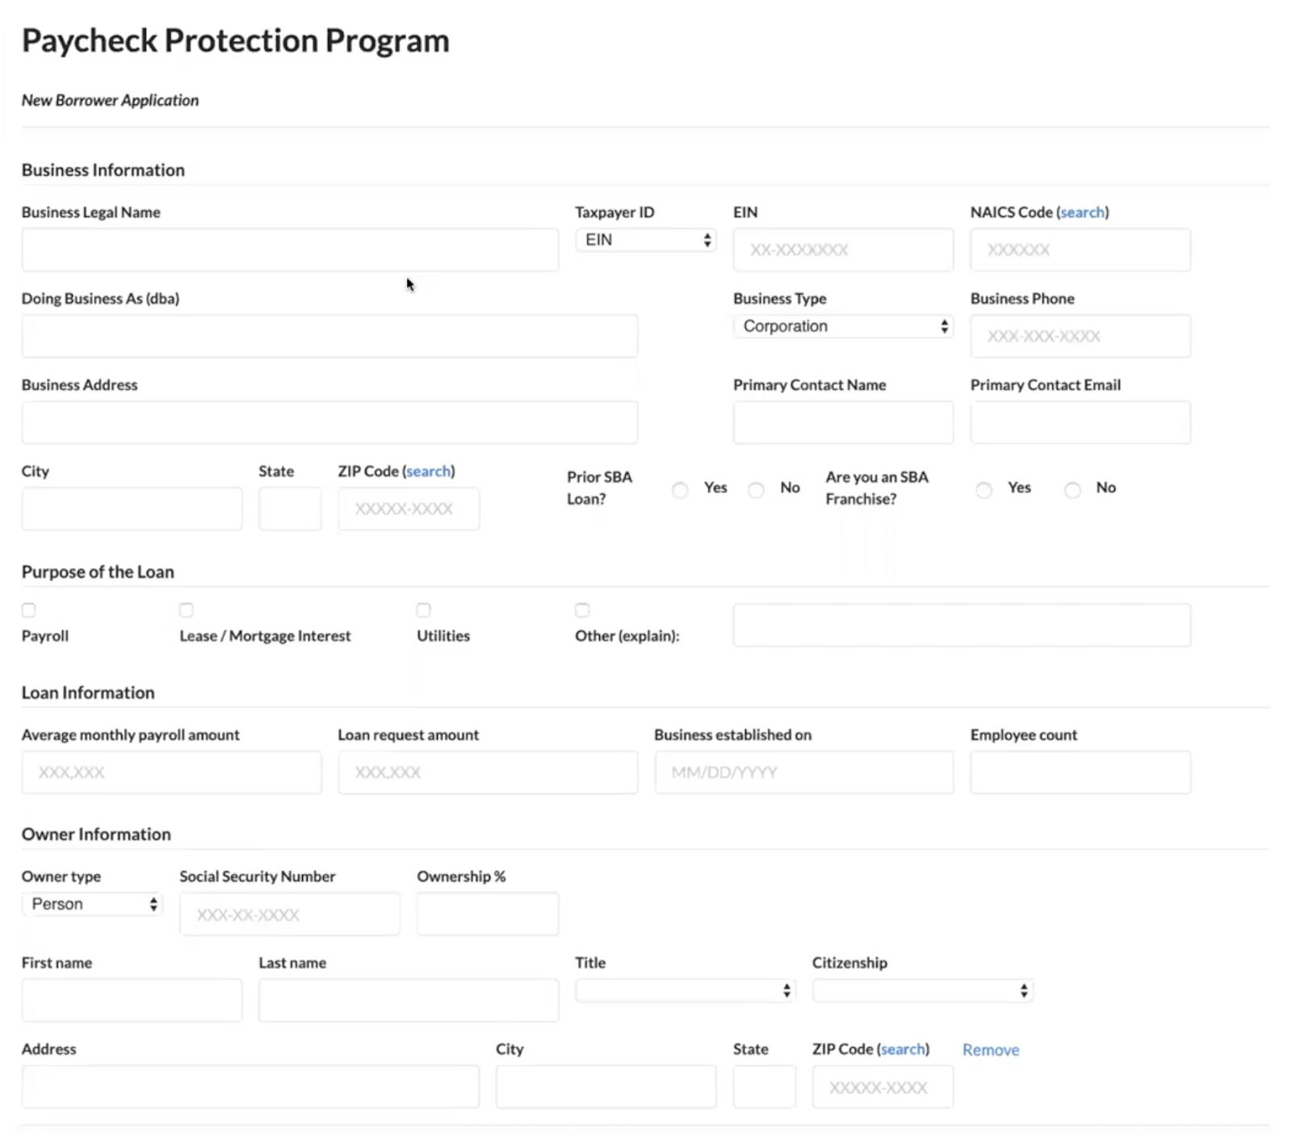Check the Payroll purpose checkbox
Viewport: 1292px width, 1135px height.
(29, 610)
